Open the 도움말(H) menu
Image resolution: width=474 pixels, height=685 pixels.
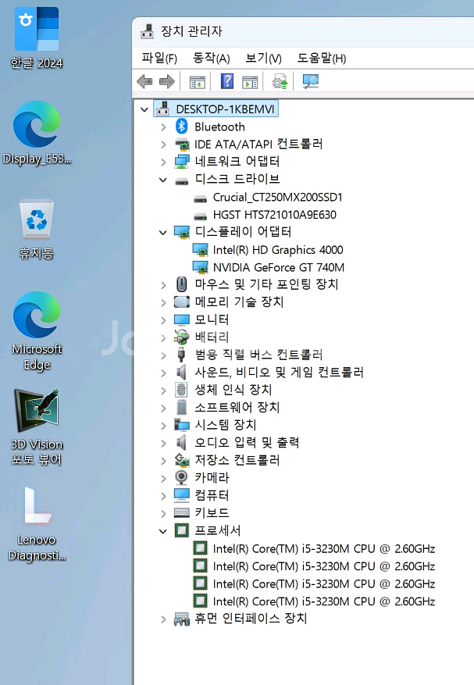coord(322,58)
